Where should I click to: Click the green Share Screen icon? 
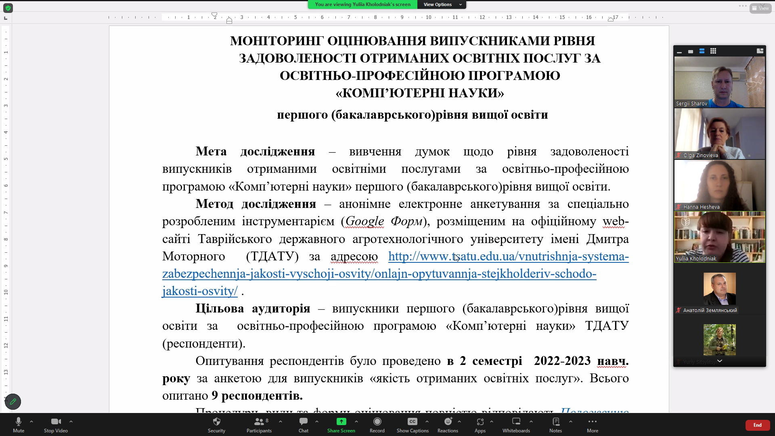tap(341, 422)
